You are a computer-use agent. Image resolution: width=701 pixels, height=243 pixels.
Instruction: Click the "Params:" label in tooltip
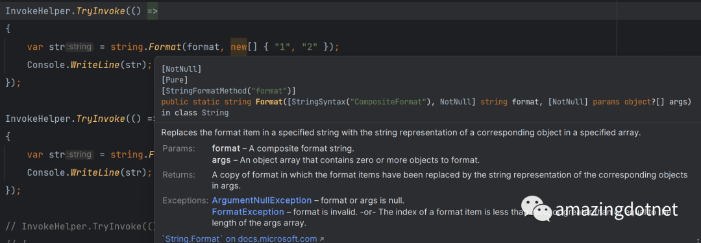click(179, 148)
